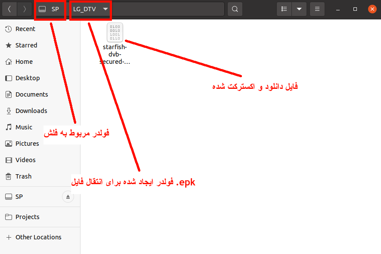This screenshot has height=254, width=381.
Task: Open Documents in the sidebar
Action: pos(40,94)
